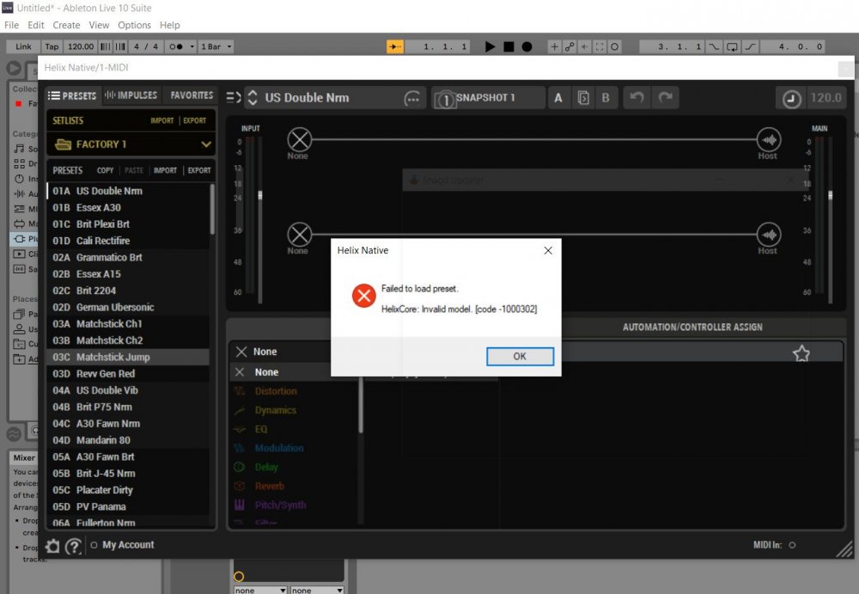This screenshot has height=594, width=859.
Task: Click the upper path None input block
Action: point(299,140)
